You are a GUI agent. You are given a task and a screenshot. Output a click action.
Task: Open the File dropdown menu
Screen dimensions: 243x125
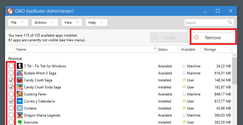(x=18, y=23)
